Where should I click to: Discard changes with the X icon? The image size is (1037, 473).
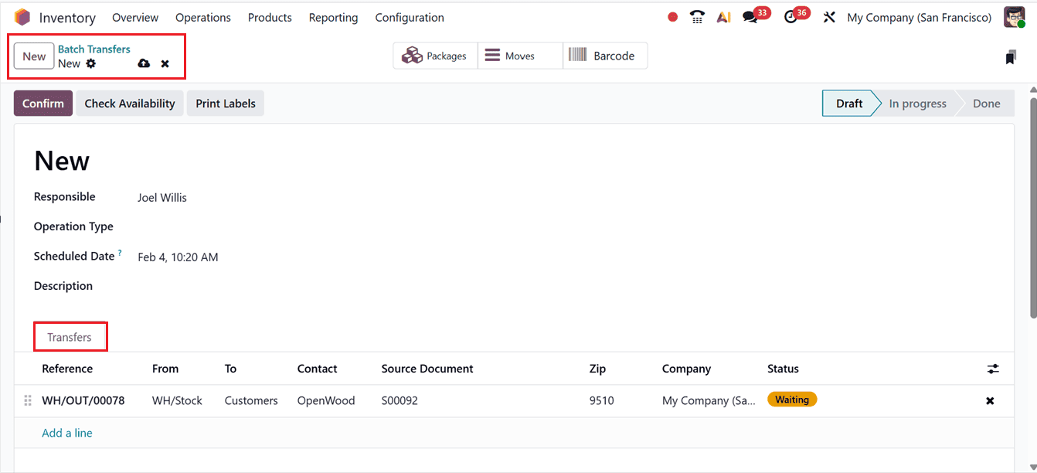pyautogui.click(x=165, y=63)
